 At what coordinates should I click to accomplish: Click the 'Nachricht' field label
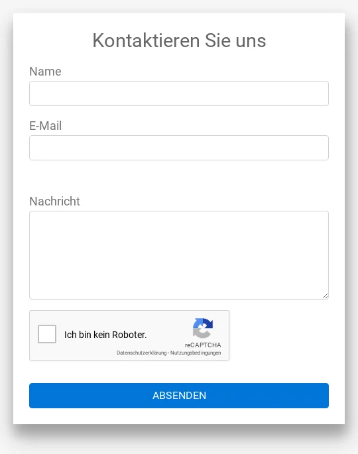(x=54, y=201)
